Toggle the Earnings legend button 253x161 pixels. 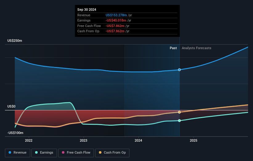(44, 153)
